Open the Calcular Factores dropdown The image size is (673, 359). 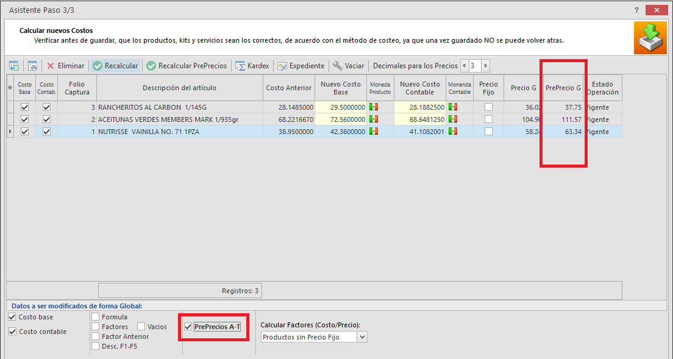pyautogui.click(x=363, y=337)
